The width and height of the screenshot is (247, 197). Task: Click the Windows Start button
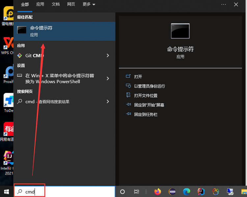7,191
